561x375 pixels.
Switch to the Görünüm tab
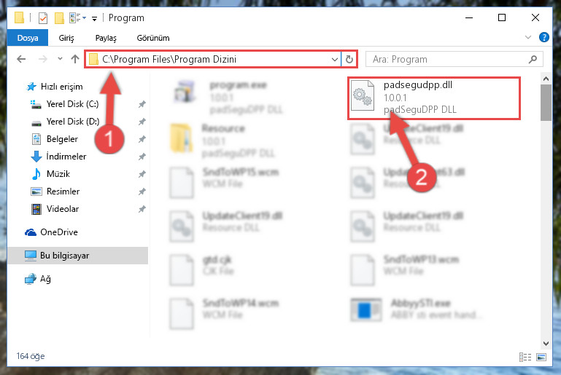(153, 38)
